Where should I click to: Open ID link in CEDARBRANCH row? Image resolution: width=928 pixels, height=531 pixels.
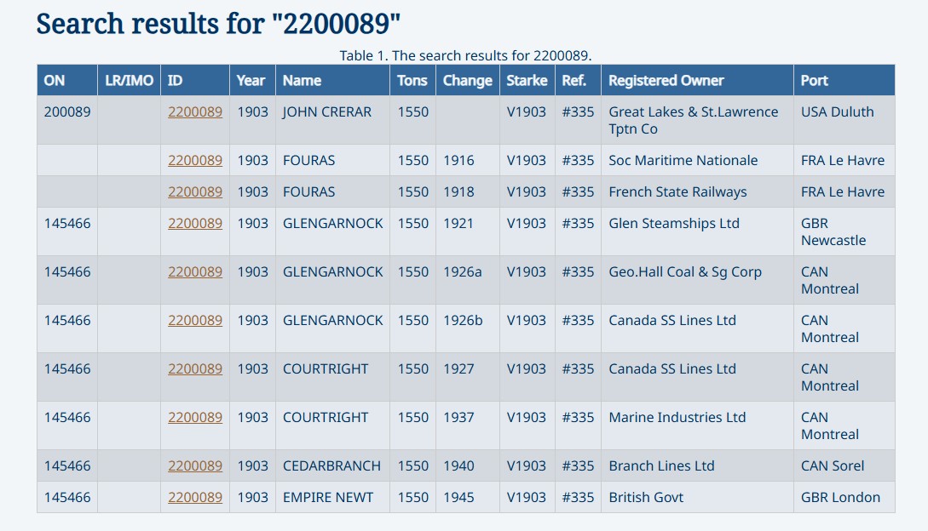coord(194,465)
